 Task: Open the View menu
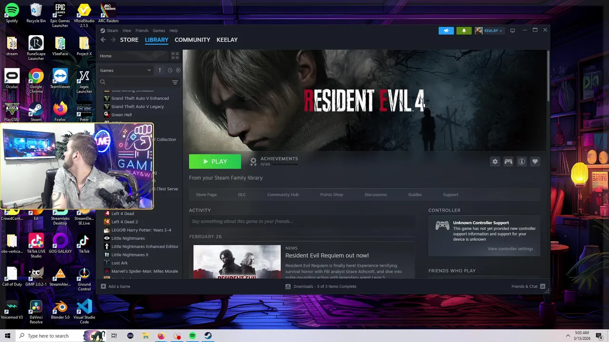click(127, 30)
